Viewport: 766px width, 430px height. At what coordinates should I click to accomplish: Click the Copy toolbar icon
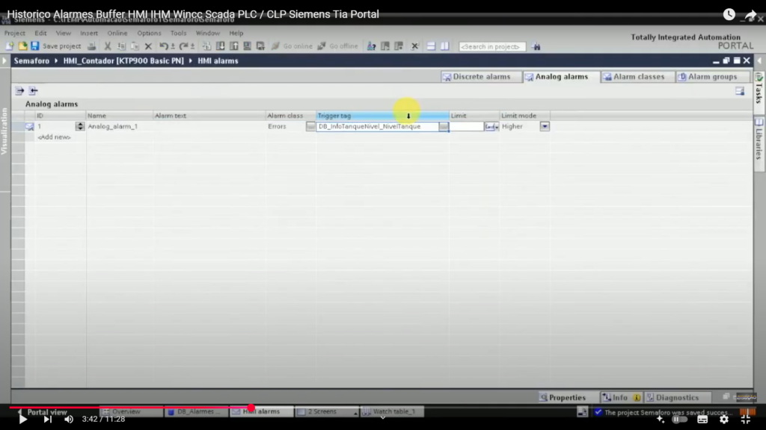point(121,46)
